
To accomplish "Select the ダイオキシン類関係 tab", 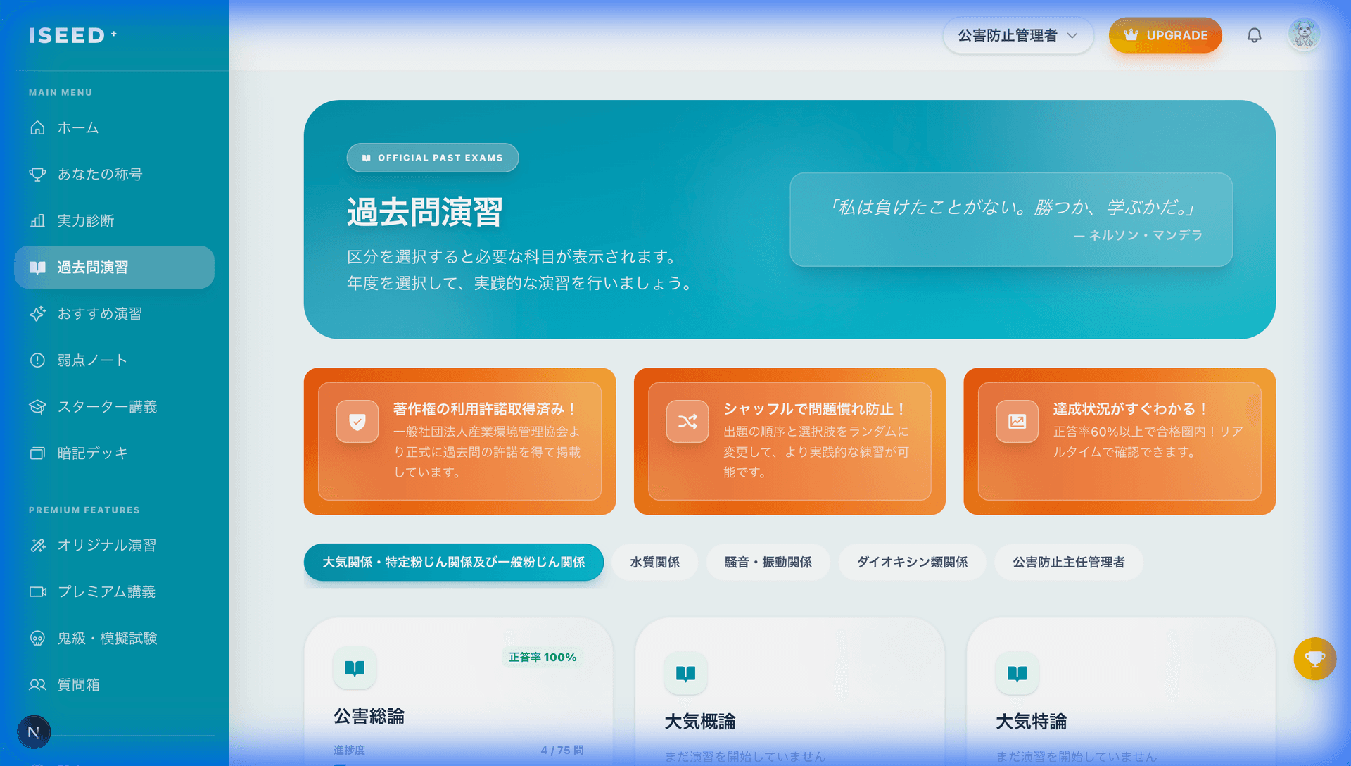I will [x=912, y=562].
